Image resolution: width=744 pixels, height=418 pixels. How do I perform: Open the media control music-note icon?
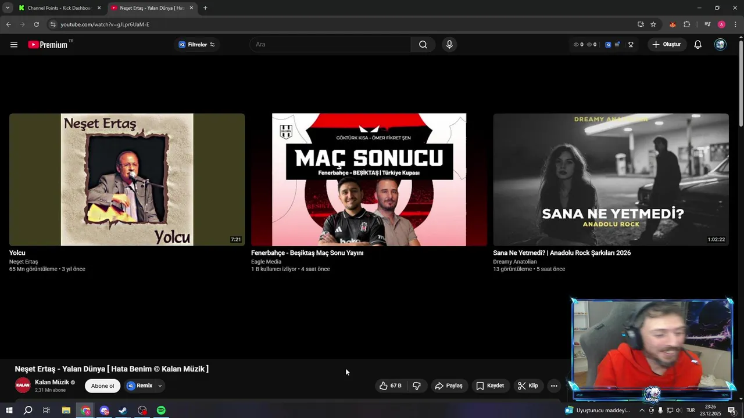coord(707,24)
